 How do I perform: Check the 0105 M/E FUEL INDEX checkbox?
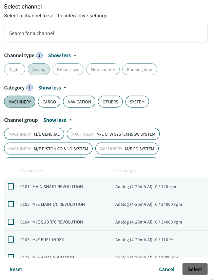pos(11,240)
